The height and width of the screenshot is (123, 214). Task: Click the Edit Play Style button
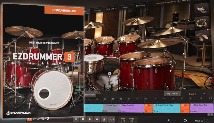point(89,95)
